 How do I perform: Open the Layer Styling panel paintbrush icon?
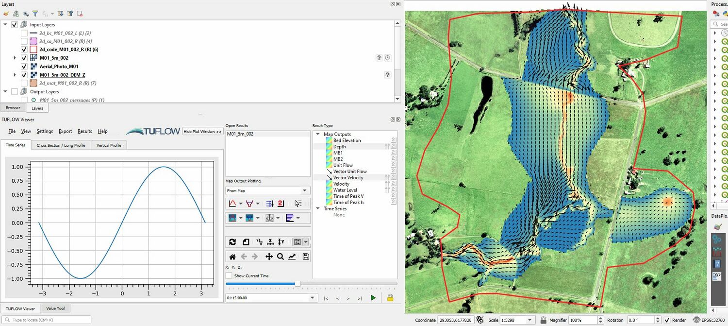tap(6, 13)
